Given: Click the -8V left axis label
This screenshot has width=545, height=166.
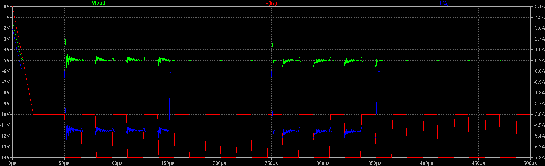Looking at the screenshot, I should pos(6,93).
